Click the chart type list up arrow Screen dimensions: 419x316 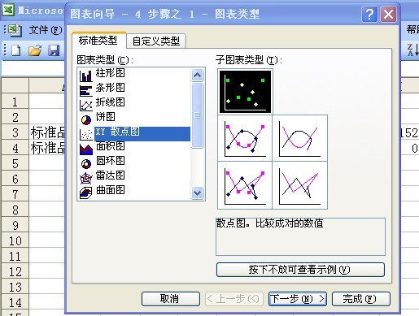click(197, 75)
